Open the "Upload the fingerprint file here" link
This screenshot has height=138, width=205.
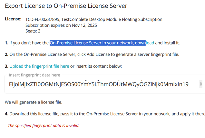[39, 66]
